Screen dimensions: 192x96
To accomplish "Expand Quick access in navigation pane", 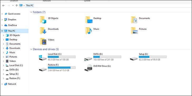I will click(2, 14).
